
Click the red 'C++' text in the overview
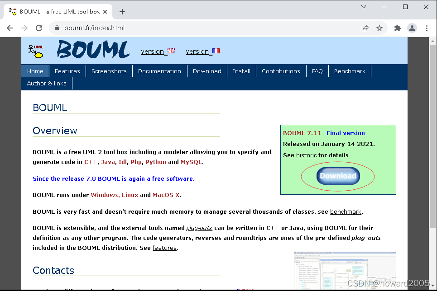click(x=91, y=162)
